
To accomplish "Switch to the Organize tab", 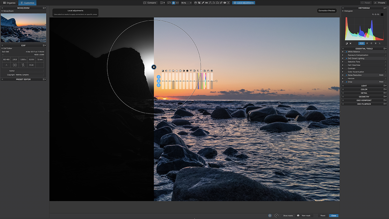I will (9, 3).
